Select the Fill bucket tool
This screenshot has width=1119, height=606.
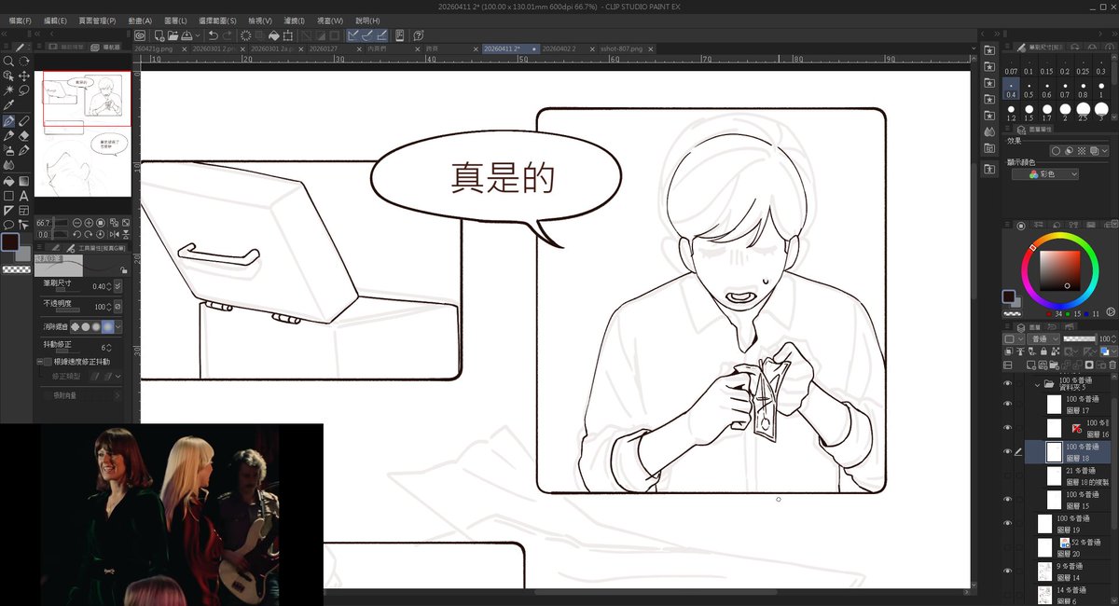tap(8, 181)
